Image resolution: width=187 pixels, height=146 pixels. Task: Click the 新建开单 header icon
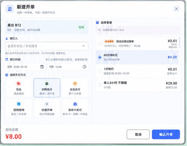pos(10,9)
